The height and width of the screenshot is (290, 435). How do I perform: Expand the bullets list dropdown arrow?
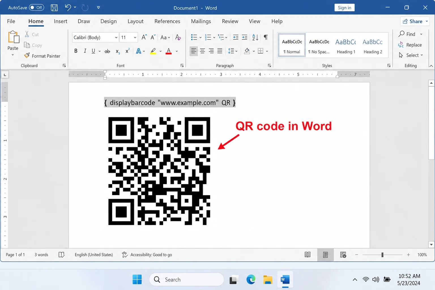(201, 37)
